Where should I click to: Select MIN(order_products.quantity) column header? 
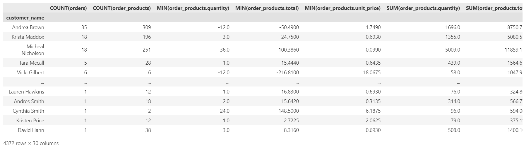point(193,8)
